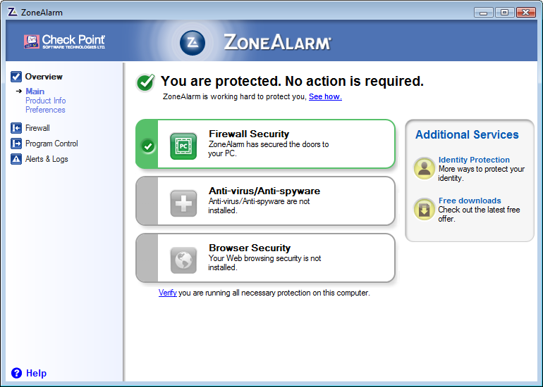Select Main under Overview

click(35, 91)
